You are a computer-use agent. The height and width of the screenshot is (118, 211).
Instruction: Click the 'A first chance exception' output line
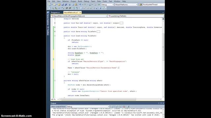[97, 111]
